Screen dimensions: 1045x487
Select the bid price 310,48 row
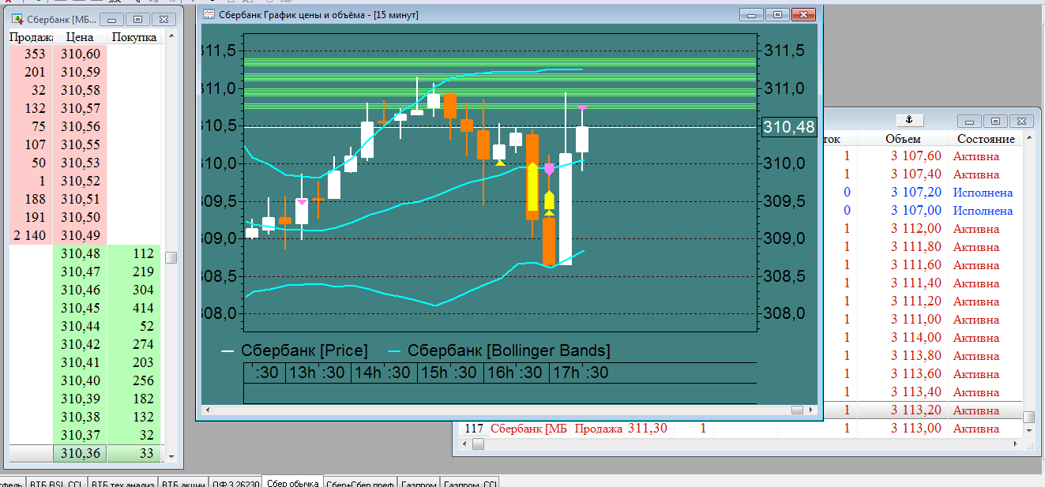click(x=85, y=253)
